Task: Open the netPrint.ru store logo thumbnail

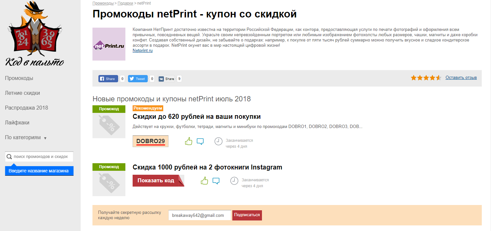Action: click(109, 44)
